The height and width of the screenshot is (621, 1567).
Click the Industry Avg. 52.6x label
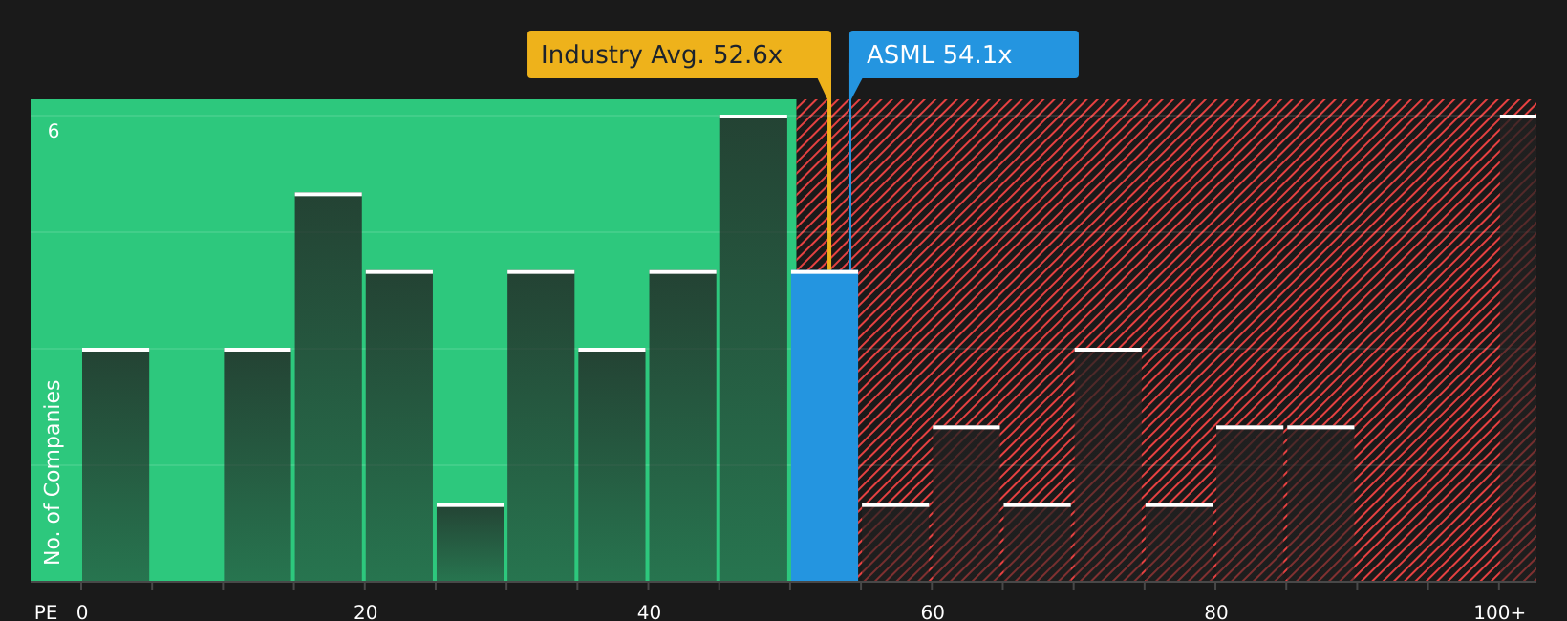pos(679,54)
